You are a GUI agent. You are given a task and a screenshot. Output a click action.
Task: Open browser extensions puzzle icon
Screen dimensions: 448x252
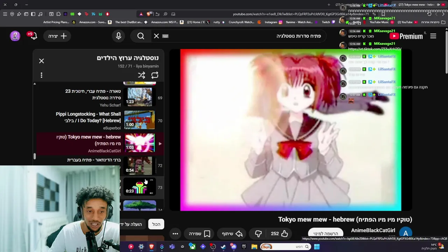pyautogui.click(x=58, y=14)
